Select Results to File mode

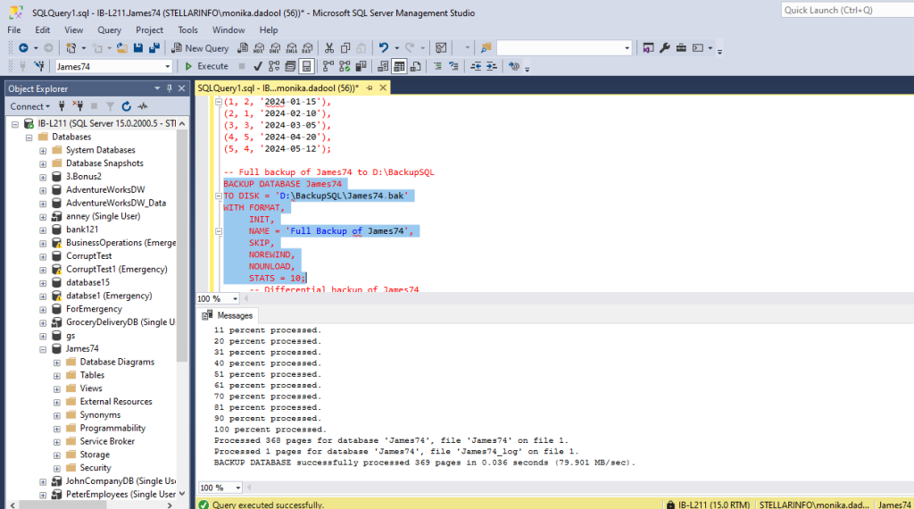(x=416, y=66)
